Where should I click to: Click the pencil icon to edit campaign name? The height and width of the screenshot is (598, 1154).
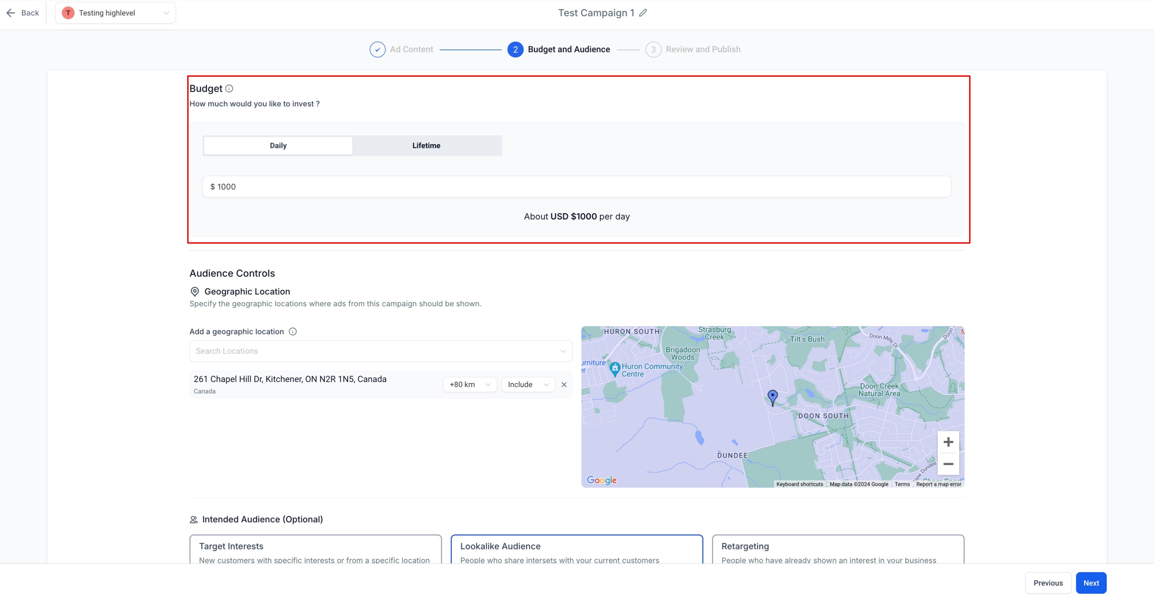[x=643, y=13]
